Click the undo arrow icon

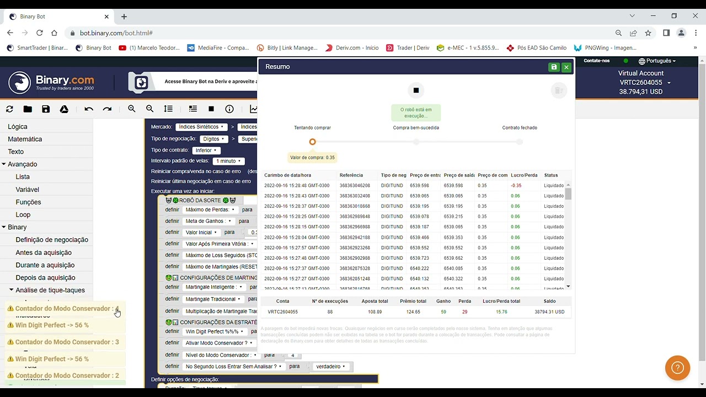click(89, 109)
